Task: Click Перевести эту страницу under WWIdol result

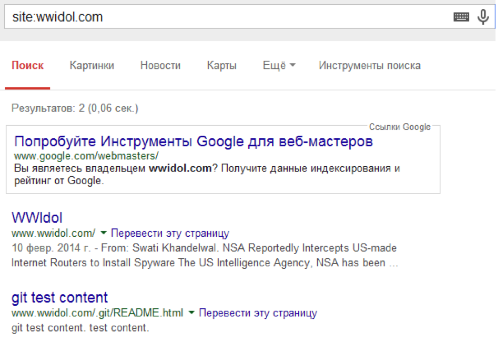Action: 170,233
